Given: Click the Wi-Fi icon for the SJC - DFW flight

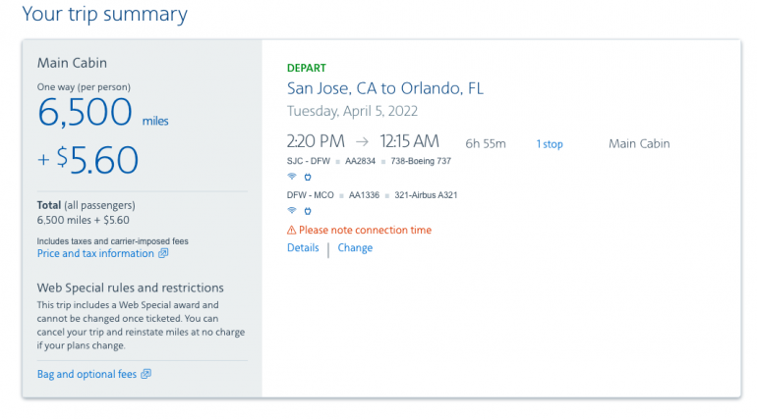Looking at the screenshot, I should [x=292, y=177].
